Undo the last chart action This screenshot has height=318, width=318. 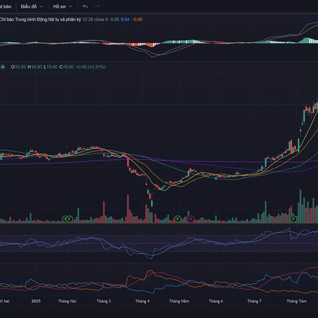coord(85,6)
